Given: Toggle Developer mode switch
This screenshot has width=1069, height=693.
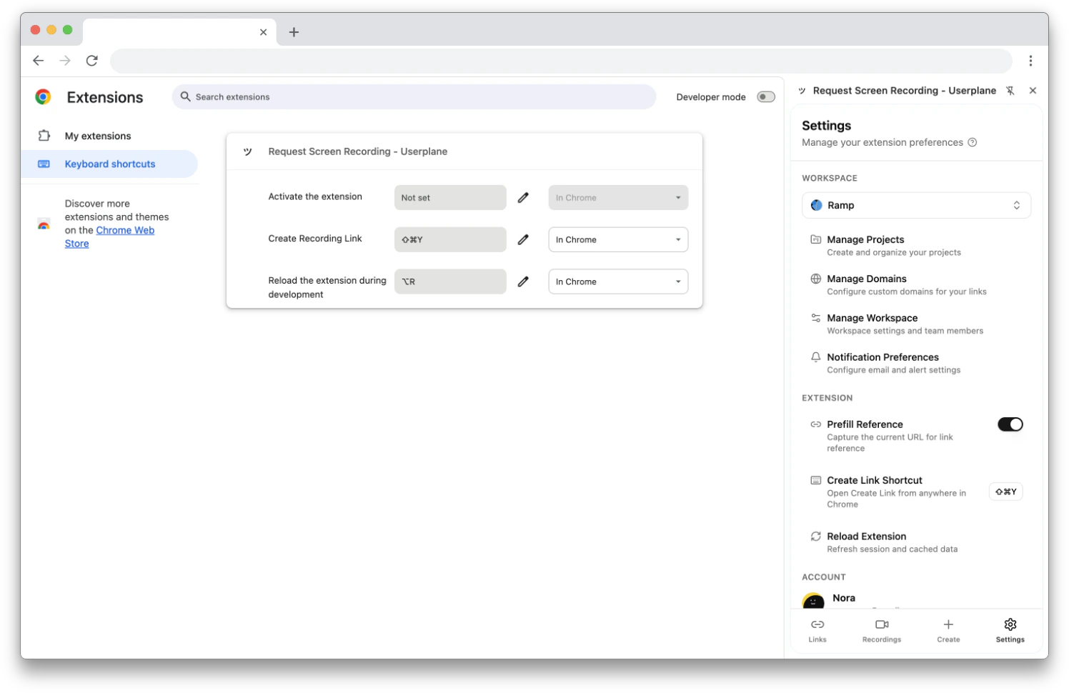Looking at the screenshot, I should 766,97.
